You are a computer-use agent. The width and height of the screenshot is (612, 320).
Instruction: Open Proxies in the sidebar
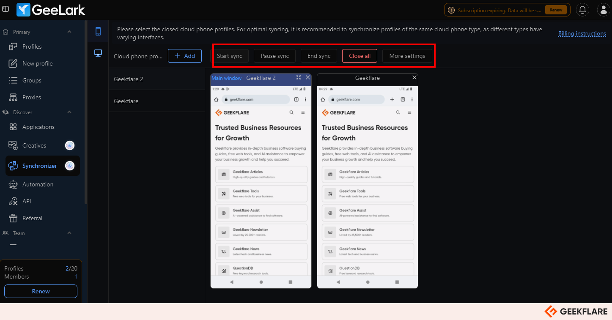(32, 97)
